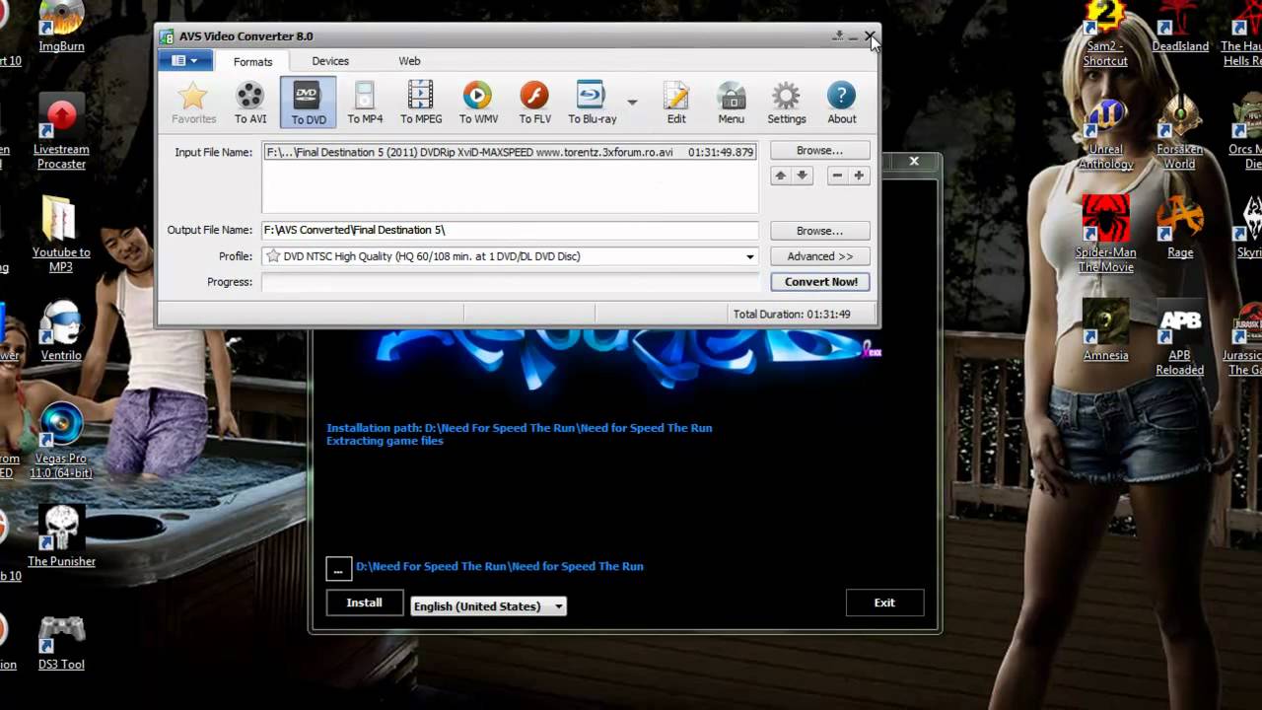Select the To AVI format
This screenshot has width=1262, height=710.
coord(250,103)
